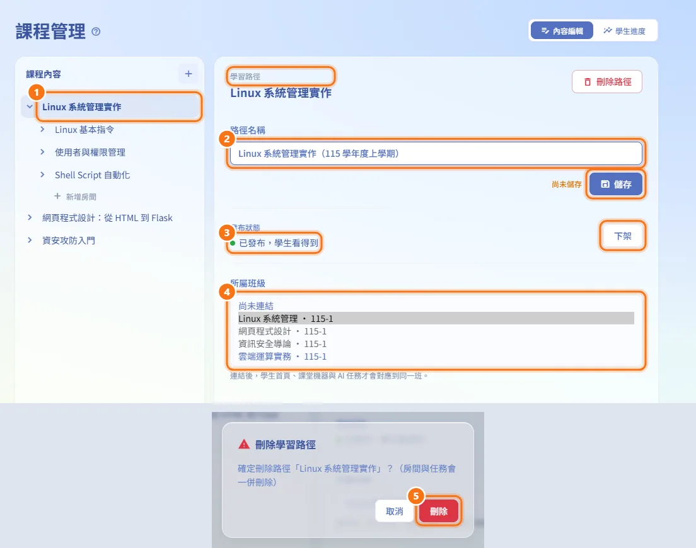Expand the 資安攻防入門 path
The width and height of the screenshot is (696, 548).
tap(29, 240)
